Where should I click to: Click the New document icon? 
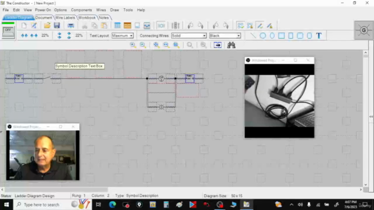24,26
